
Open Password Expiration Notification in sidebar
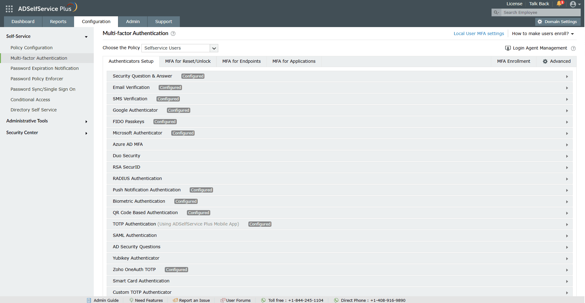tap(45, 68)
